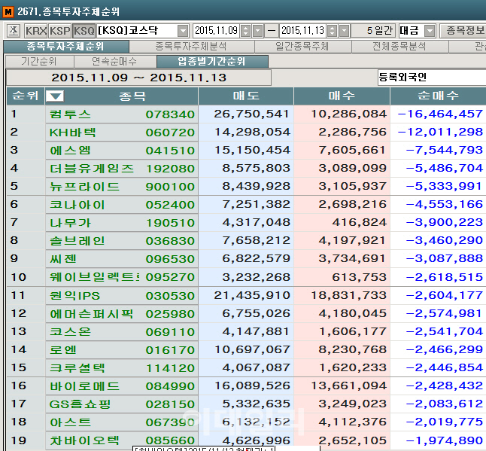Click sell amount 16,089,526 cell

[x=246, y=385]
